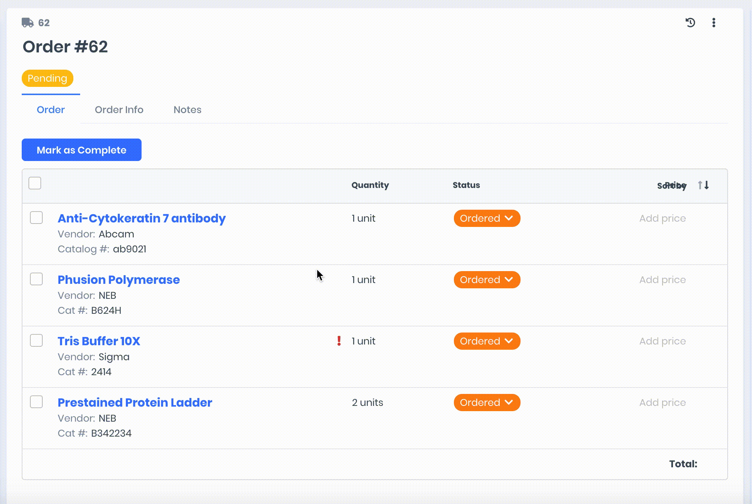Change status dropdown for Prestained Protein Ladder
Image resolution: width=752 pixels, height=504 pixels.
coord(486,403)
